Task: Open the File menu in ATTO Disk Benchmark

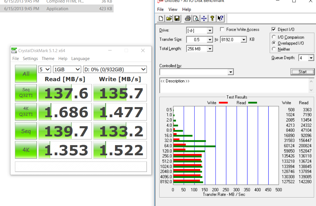Action: tap(160, 10)
